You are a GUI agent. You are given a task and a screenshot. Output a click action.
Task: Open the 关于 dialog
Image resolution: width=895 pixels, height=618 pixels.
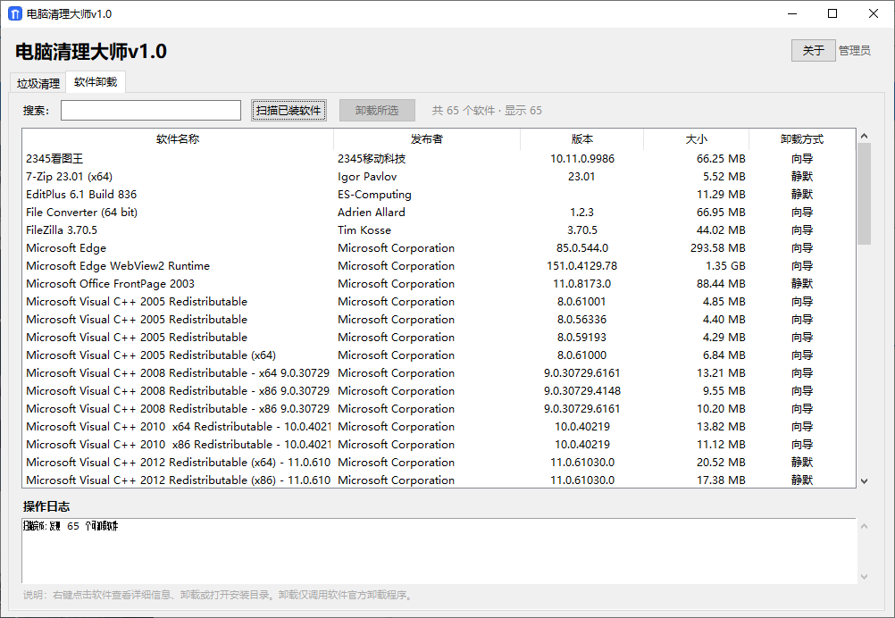pyautogui.click(x=814, y=50)
